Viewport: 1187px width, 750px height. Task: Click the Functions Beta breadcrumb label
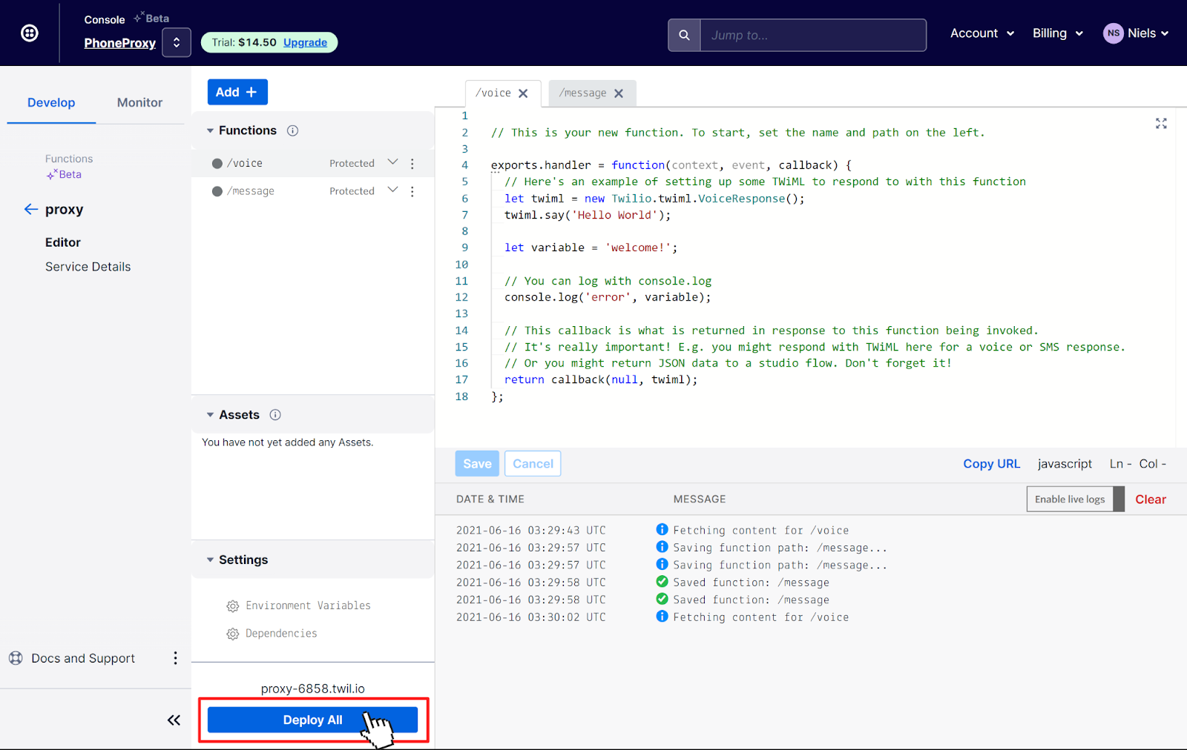point(69,167)
